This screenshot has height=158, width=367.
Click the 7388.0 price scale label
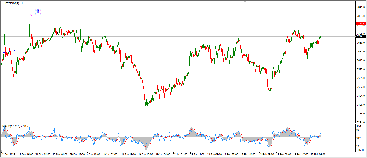click(x=360, y=114)
